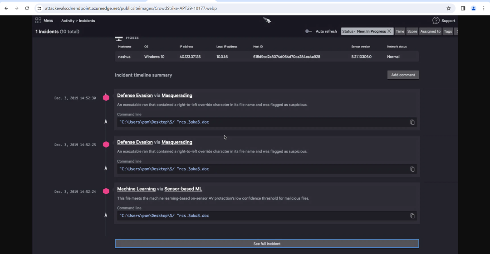The width and height of the screenshot is (490, 254).
Task: Click the Add comment button
Action: pos(403,75)
